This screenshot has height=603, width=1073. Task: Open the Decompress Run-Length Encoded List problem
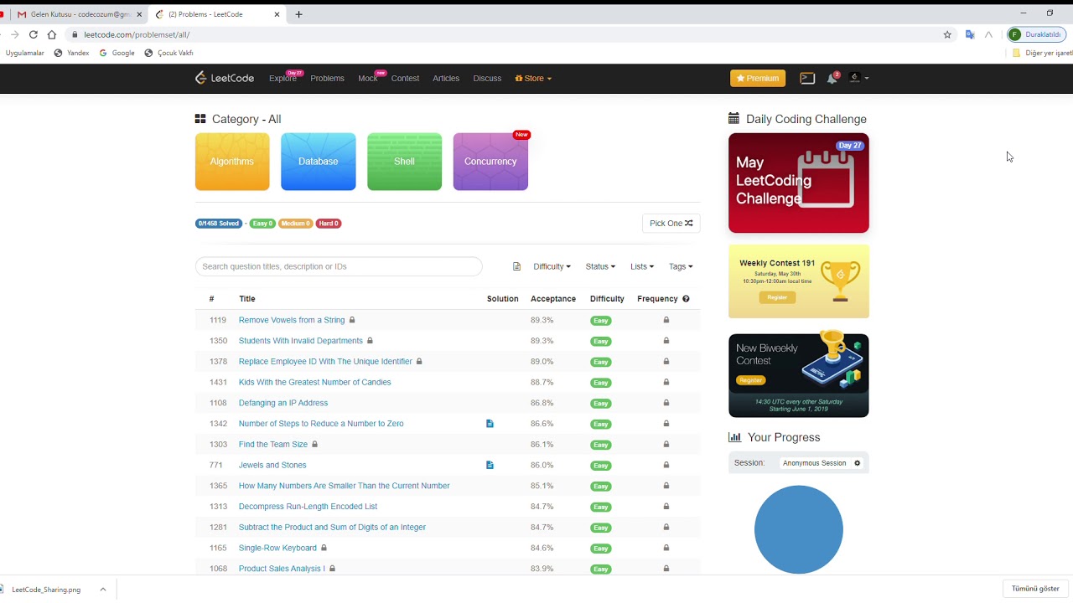308,507
